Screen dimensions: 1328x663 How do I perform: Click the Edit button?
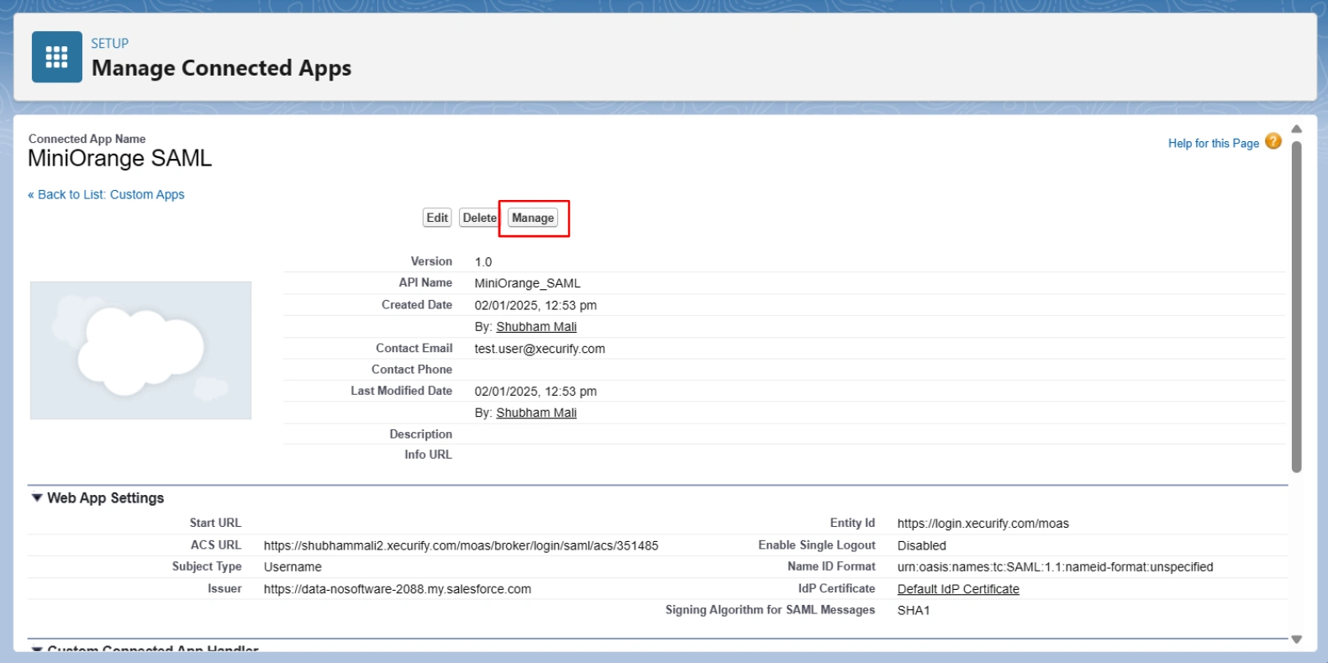437,218
